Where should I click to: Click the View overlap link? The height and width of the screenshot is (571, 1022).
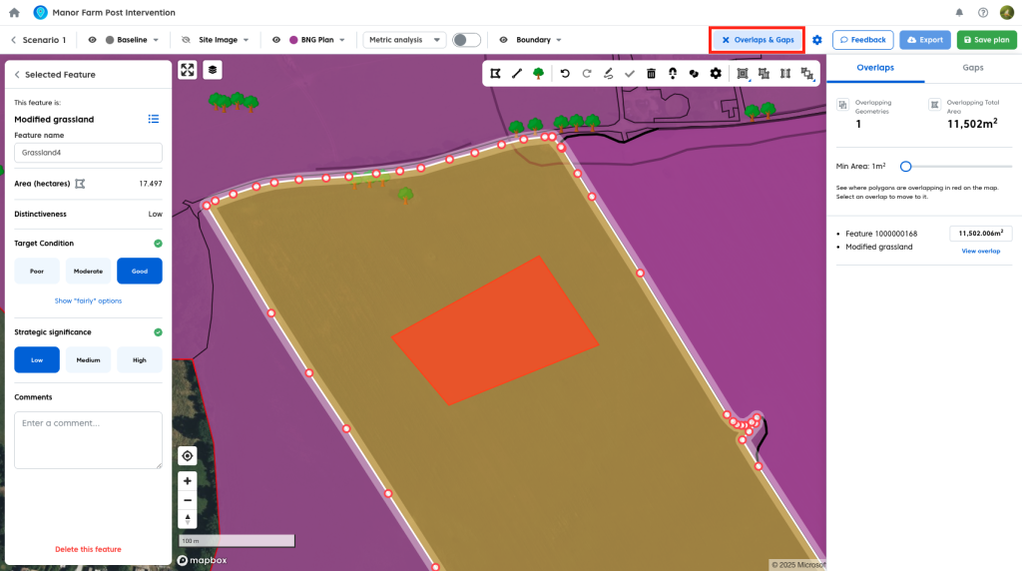[980, 251]
